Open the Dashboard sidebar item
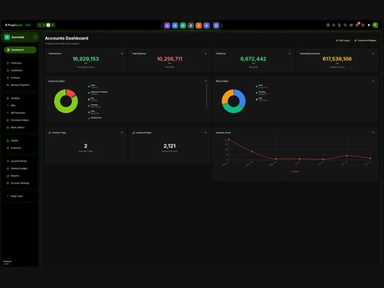This screenshot has width=384, height=288. coord(20,50)
